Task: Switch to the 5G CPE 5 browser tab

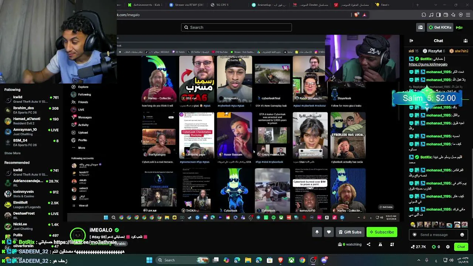Action: pos(227,5)
